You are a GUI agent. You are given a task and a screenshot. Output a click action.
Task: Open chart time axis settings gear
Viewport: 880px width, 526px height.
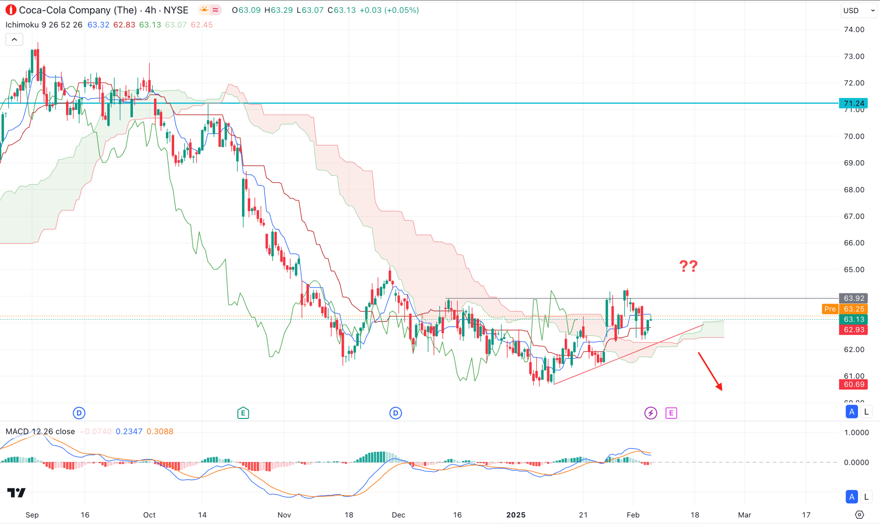(859, 515)
